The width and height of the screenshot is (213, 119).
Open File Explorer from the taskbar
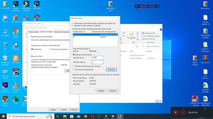65,116
